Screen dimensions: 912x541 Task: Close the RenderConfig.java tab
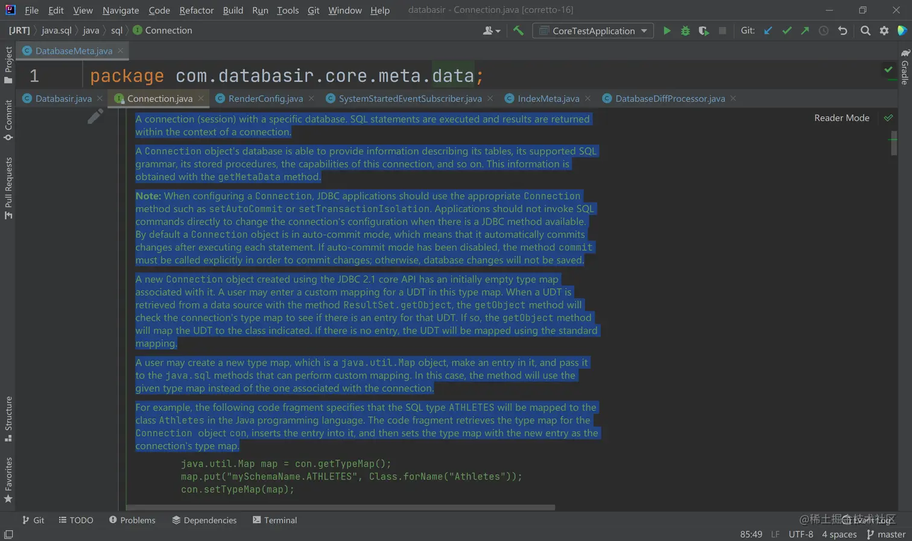pyautogui.click(x=311, y=98)
